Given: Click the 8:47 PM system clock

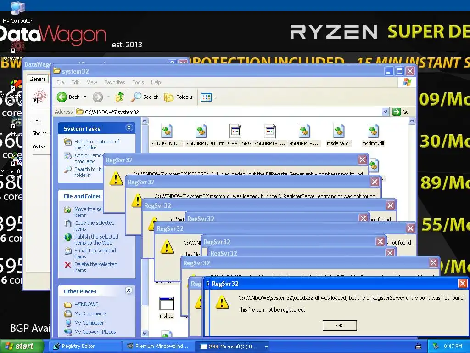Looking at the screenshot, I should [453, 347].
